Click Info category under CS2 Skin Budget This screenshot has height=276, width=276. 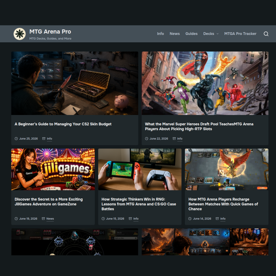49,139
